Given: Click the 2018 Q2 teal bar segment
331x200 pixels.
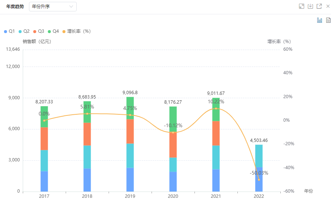Looking at the screenshot, I should point(87,157).
